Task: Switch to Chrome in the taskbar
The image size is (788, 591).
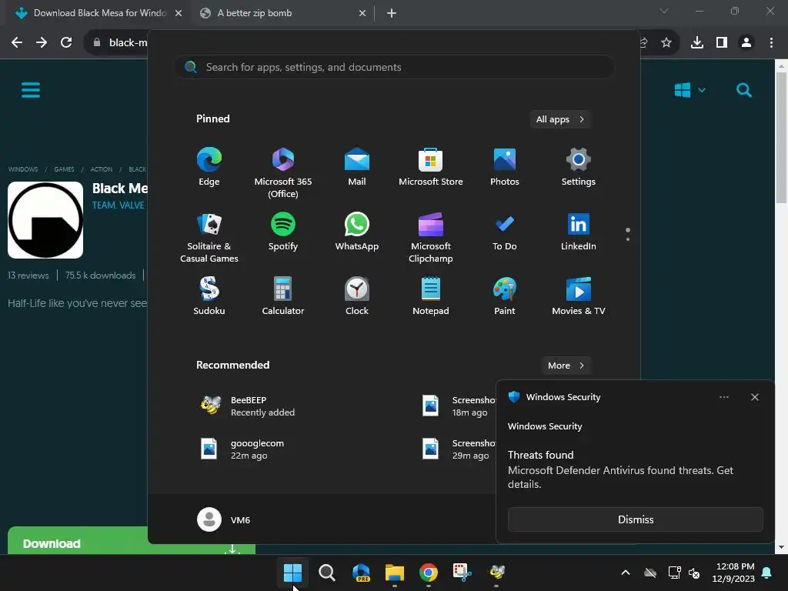Action: (428, 573)
